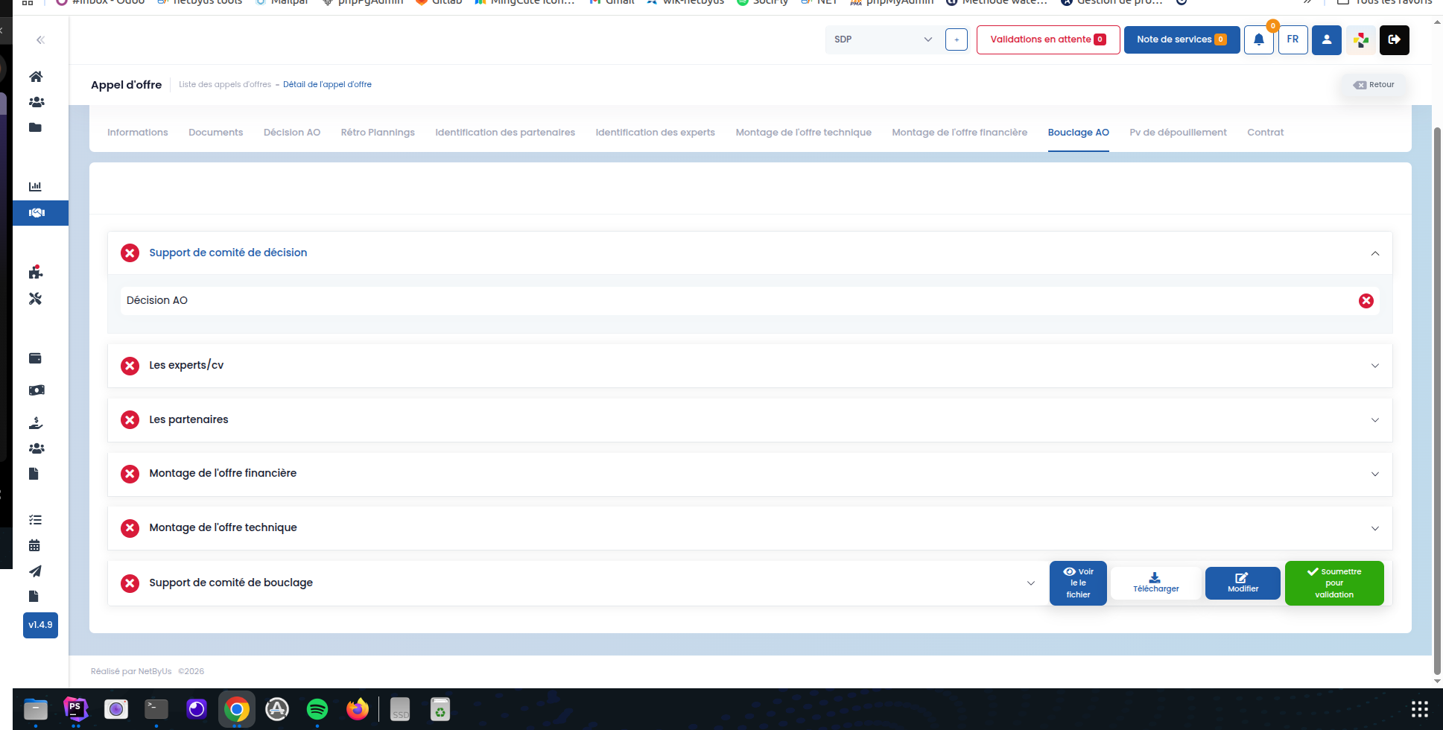1443x730 pixels.
Task: Click the home icon in sidebar
Action: [x=35, y=77]
